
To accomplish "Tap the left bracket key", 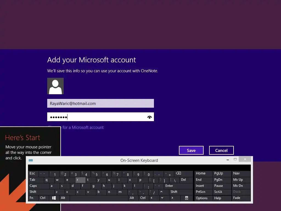I will point(153,180).
